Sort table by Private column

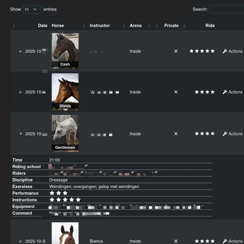click(x=171, y=26)
